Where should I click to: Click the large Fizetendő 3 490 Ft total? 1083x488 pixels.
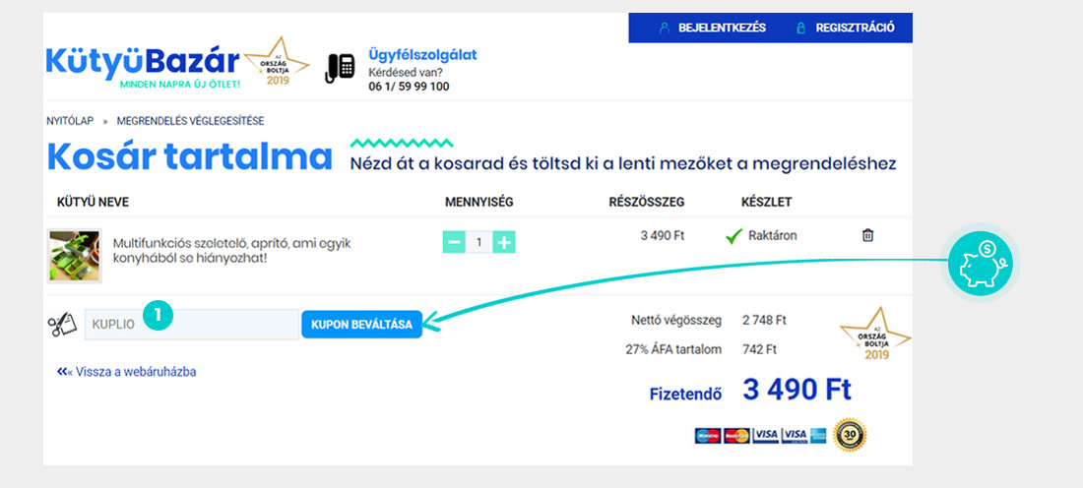coord(797,390)
